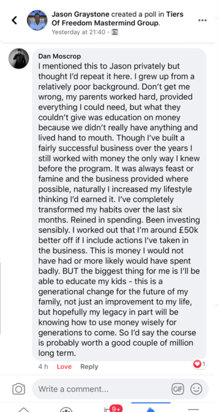Viewport: 219px width, 412px height.
Task: Toggle the Love reaction on comment
Action: point(64,367)
